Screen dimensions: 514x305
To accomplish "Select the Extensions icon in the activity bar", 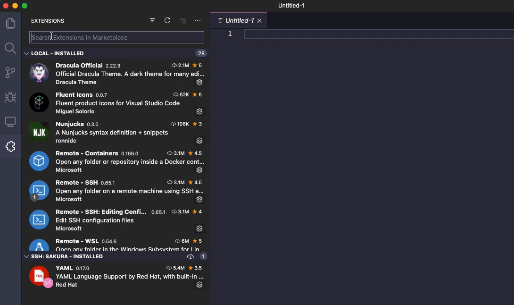I will coord(10,146).
